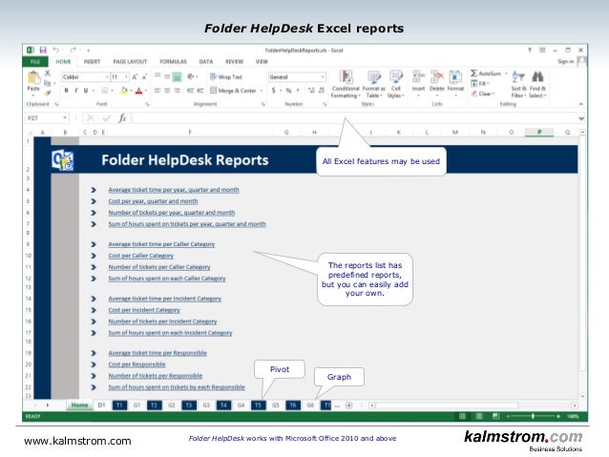Screen dimensions: 609x457
Task: Toggle Wrap Text
Action: (x=226, y=77)
